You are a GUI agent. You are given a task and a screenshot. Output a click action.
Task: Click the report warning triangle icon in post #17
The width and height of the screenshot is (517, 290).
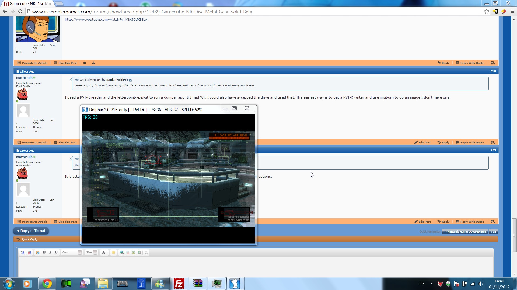[x=93, y=63]
